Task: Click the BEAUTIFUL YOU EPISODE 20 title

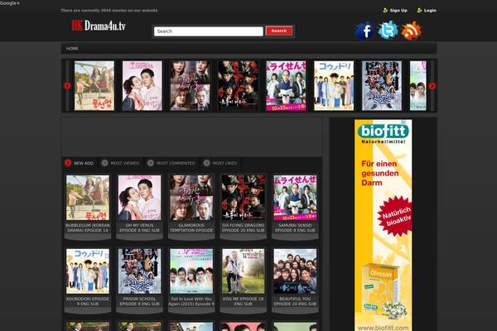Action: click(x=295, y=301)
